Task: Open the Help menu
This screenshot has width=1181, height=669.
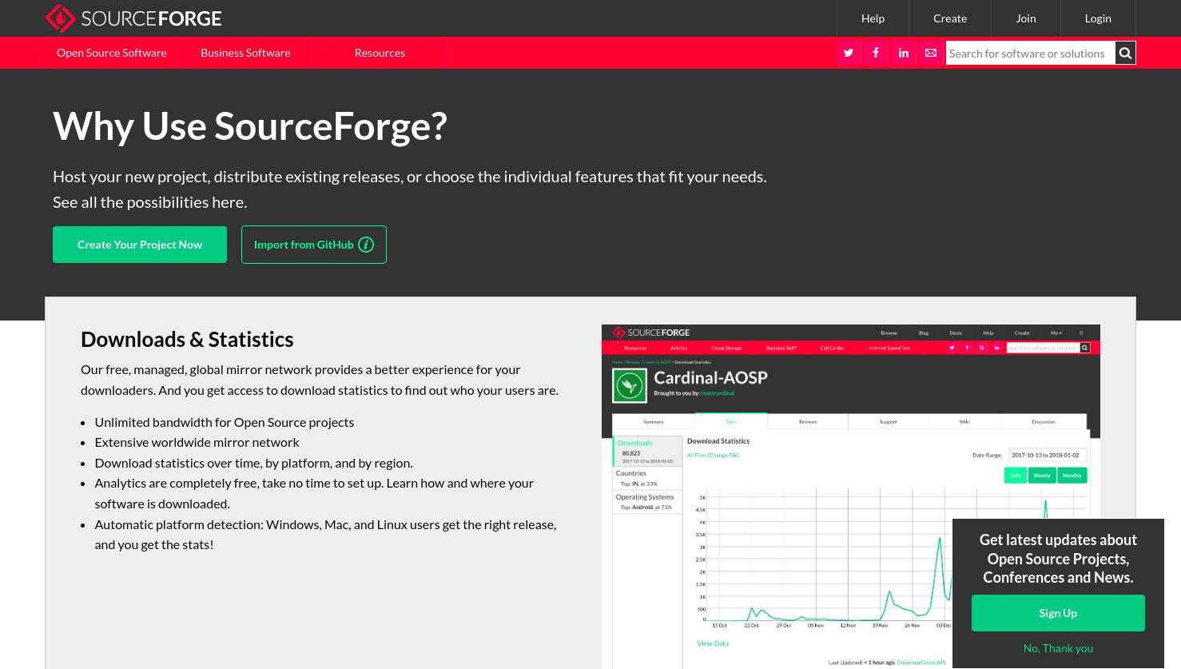Action: [873, 18]
